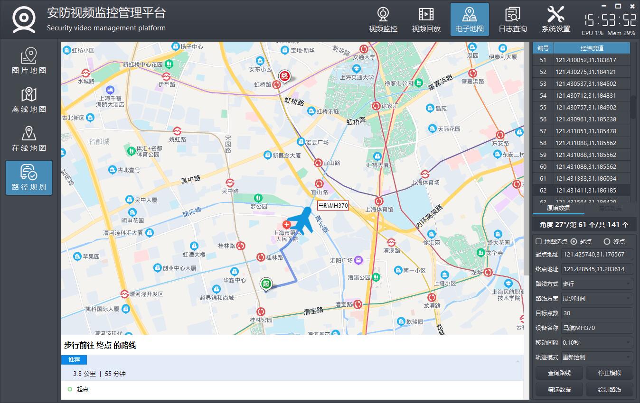The height and width of the screenshot is (403, 640).
Task: Open the 视频回放 video playback module
Action: point(426,20)
